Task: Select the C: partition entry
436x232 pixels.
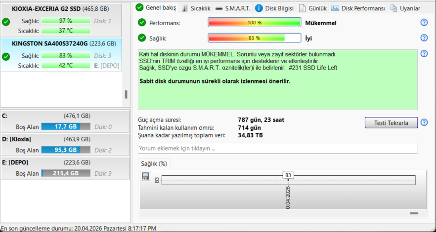Action: pos(65,121)
